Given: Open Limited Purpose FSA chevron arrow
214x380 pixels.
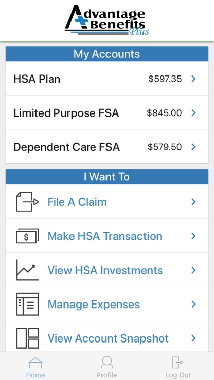Looking at the screenshot, I should (x=193, y=113).
